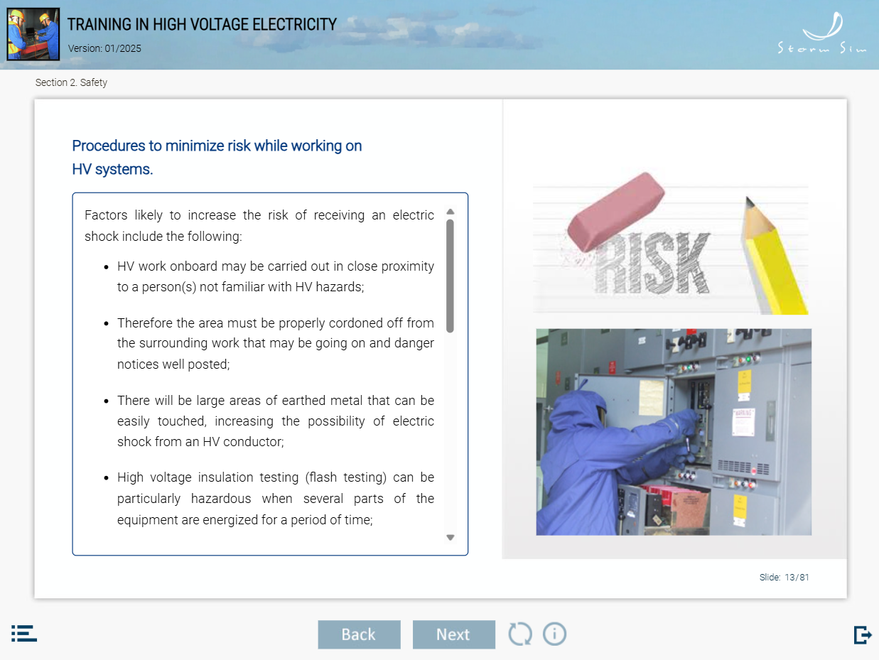
Task: Click the bullet about cordoning off the area
Action: (x=276, y=343)
